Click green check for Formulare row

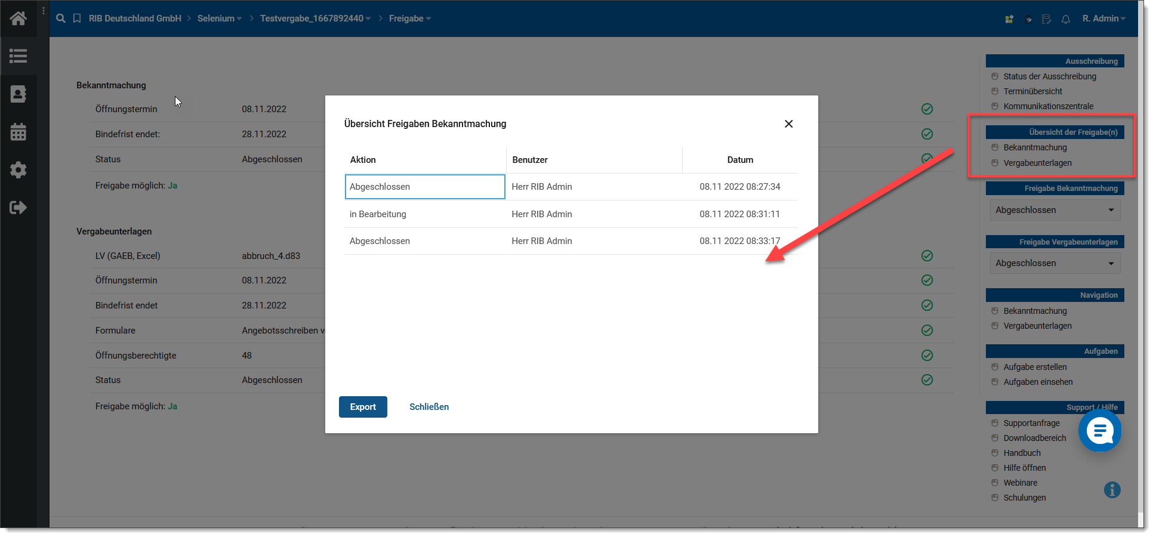927,330
